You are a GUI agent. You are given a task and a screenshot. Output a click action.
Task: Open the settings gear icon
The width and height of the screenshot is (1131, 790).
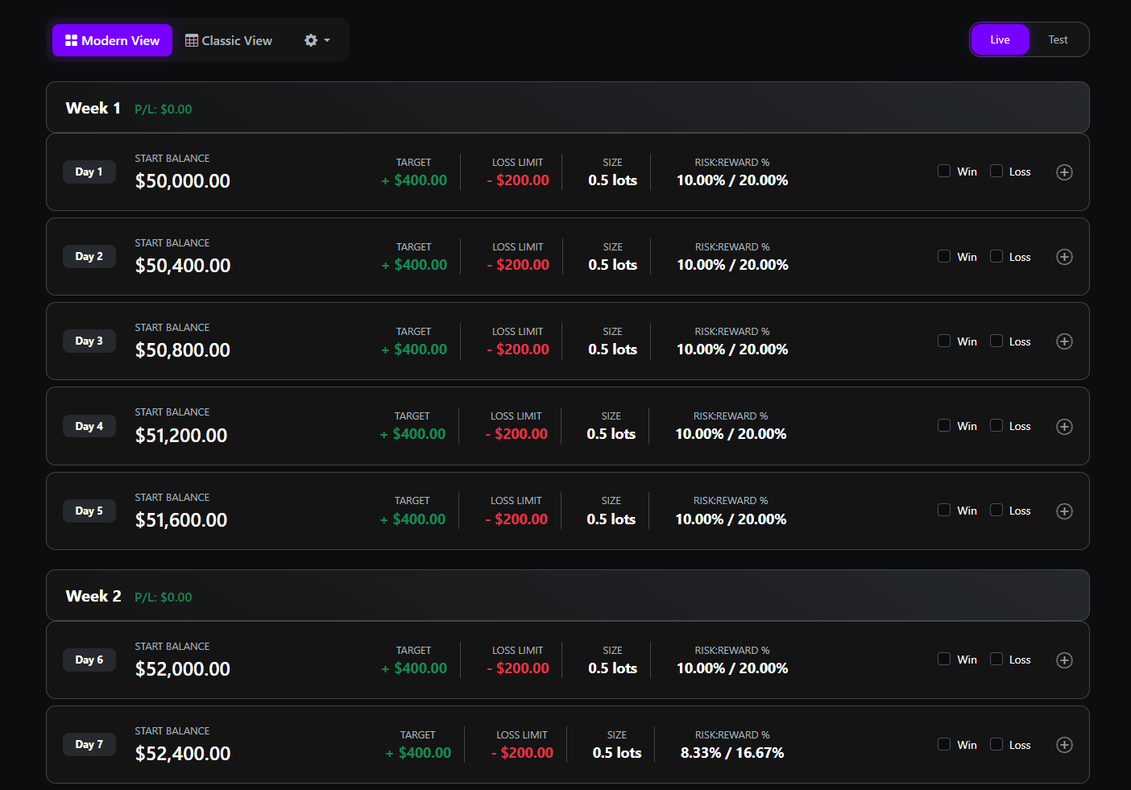coord(311,39)
